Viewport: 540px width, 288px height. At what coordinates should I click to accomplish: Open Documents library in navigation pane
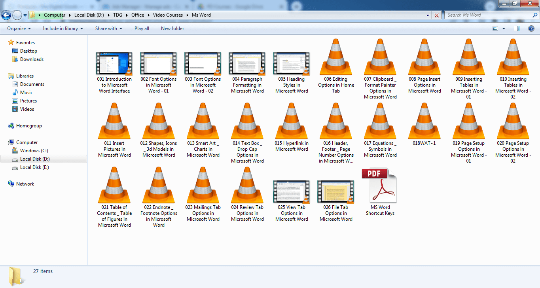pyautogui.click(x=32, y=84)
